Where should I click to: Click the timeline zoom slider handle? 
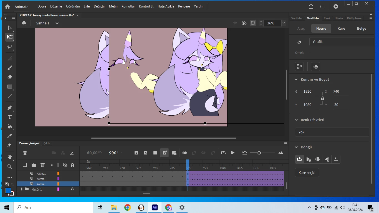(259, 153)
